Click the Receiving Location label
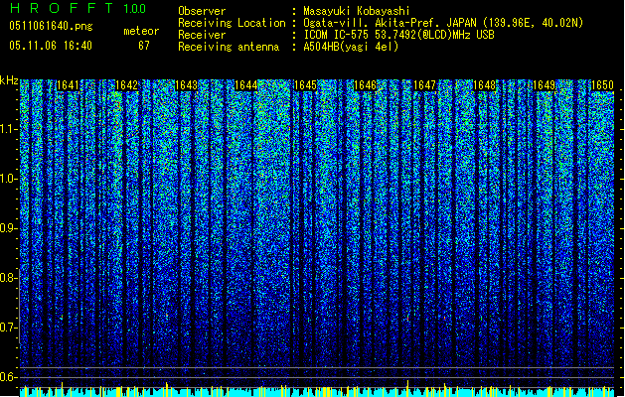 click(x=232, y=23)
